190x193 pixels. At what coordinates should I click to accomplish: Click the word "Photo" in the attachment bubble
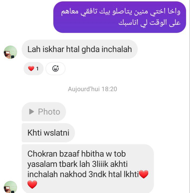click(49, 112)
